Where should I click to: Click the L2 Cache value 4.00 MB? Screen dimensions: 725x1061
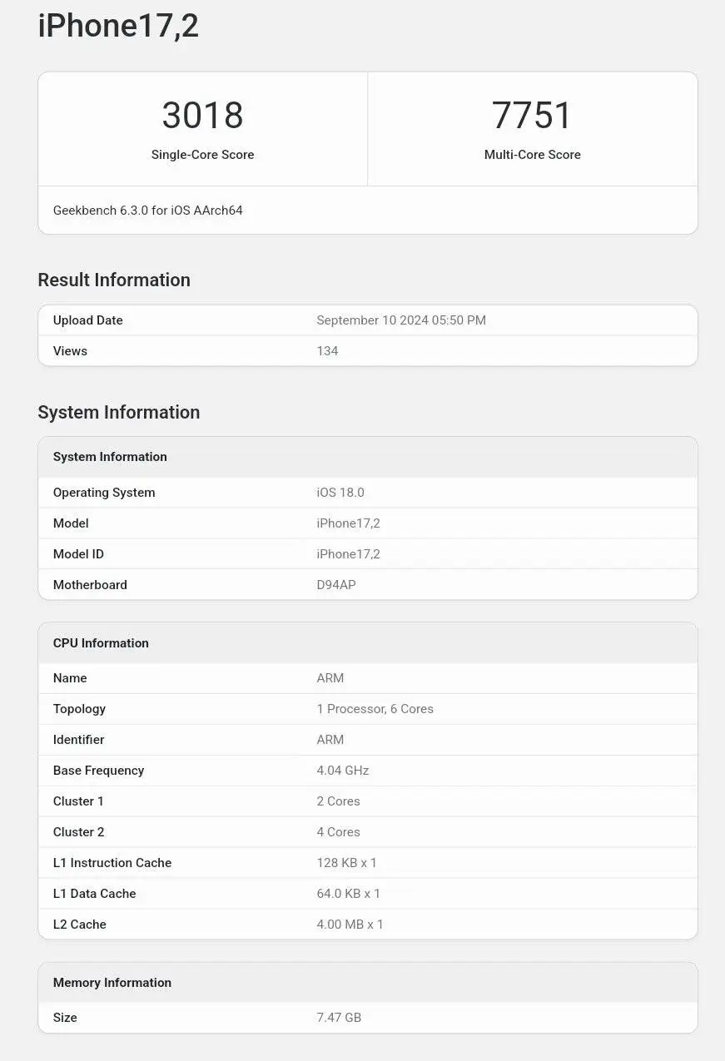pos(350,924)
